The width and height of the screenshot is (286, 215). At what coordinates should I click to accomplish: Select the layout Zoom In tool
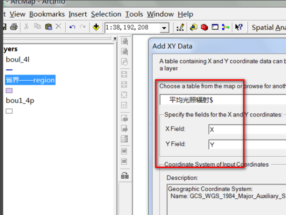(x=124, y=41)
